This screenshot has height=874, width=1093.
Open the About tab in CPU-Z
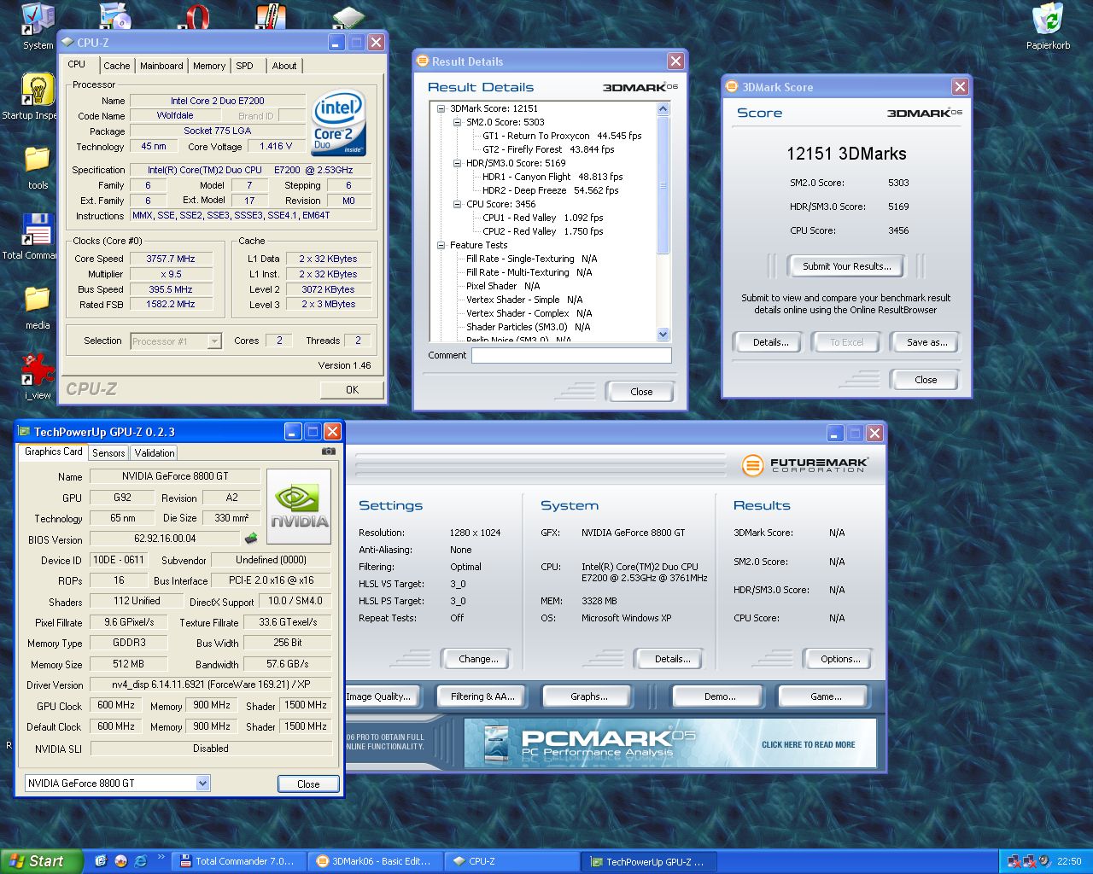click(x=284, y=66)
